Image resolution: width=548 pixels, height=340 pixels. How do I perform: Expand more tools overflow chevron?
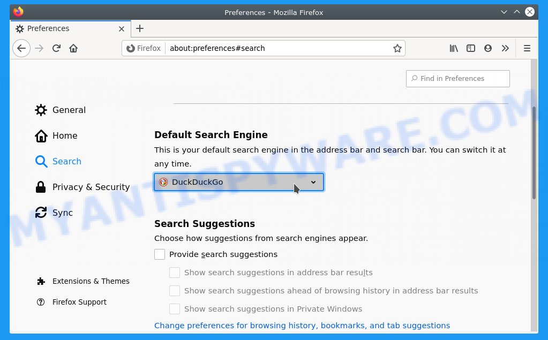tap(505, 48)
